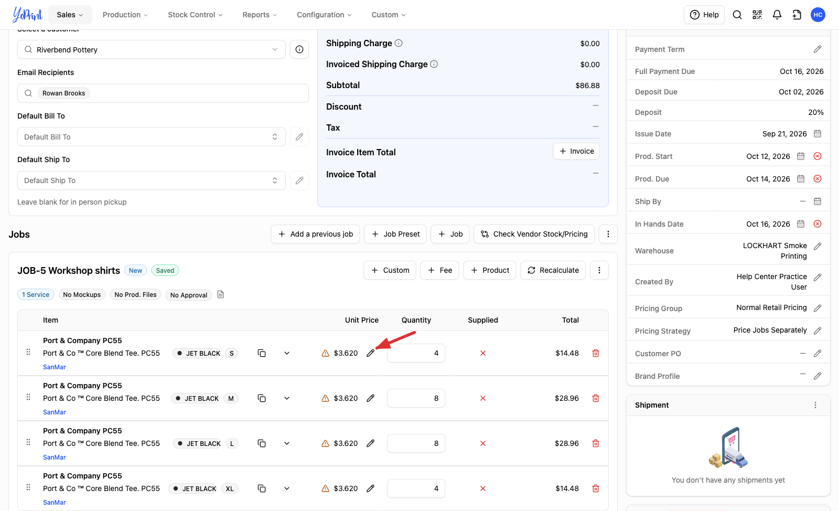The image size is (839, 511).
Task: Toggle Supplied mark for JET BLACK L row
Action: pos(483,443)
